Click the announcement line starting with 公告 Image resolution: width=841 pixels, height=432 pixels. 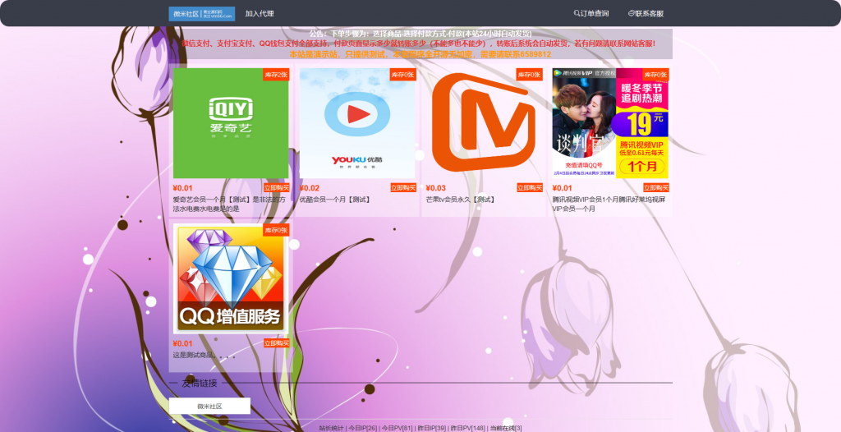(420, 34)
